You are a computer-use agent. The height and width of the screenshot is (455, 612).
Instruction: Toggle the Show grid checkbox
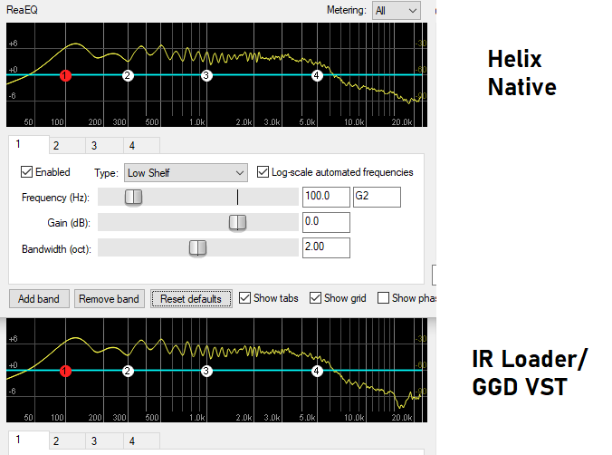[315, 298]
